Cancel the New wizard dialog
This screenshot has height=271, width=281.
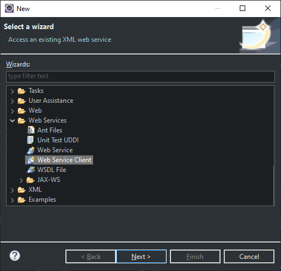pos(249,257)
